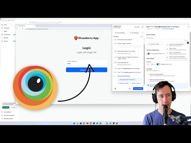
Task: Click the Edit step description link
Action: pos(168,29)
